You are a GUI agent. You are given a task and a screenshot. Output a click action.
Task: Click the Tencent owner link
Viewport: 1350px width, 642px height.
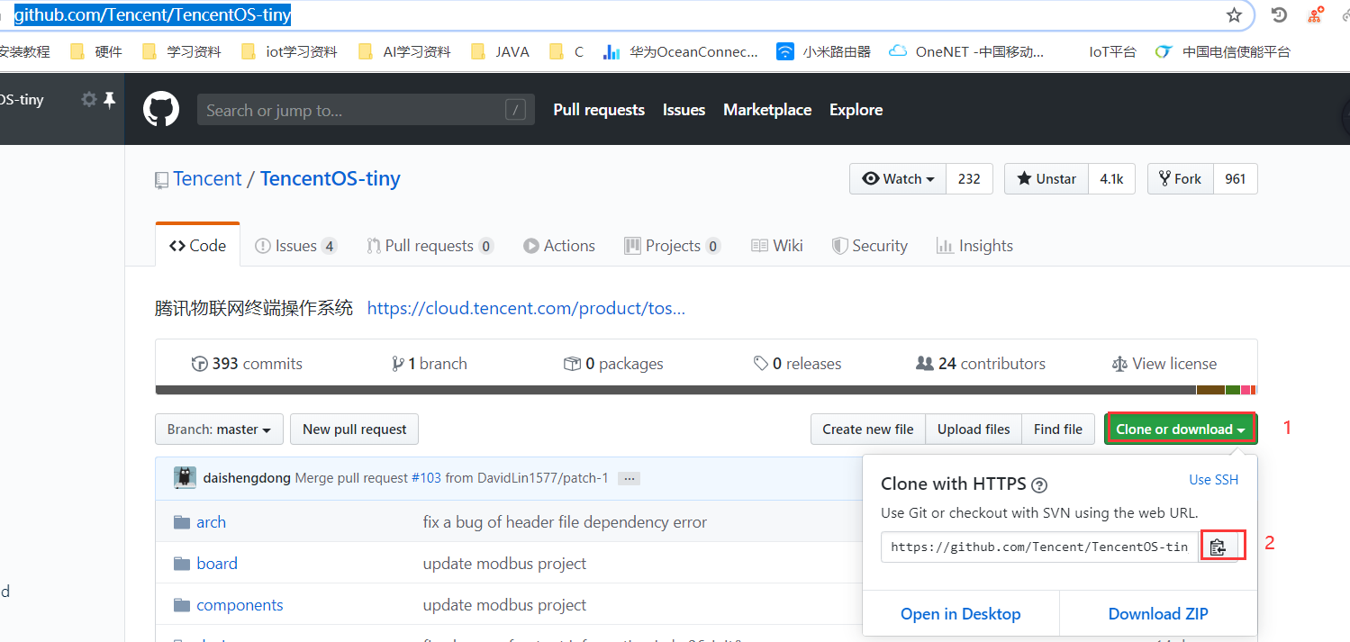point(207,178)
